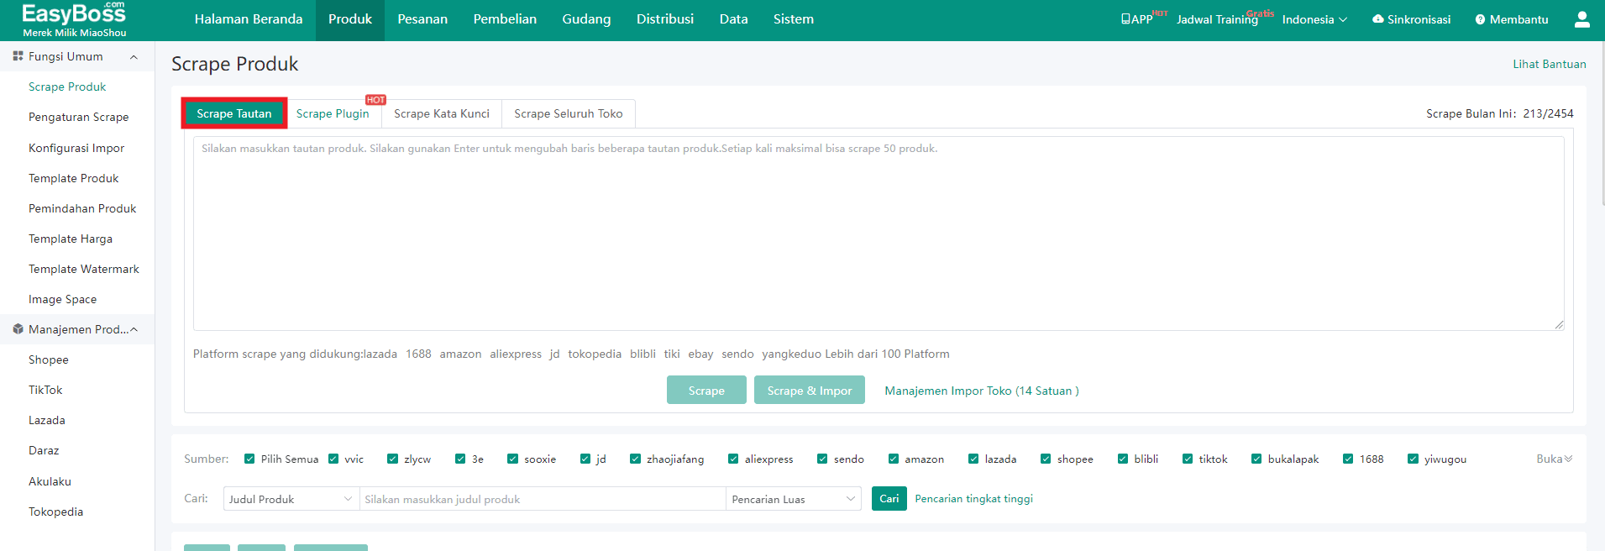This screenshot has height=551, width=1605.
Task: Open the Gudang menu
Action: (x=586, y=19)
